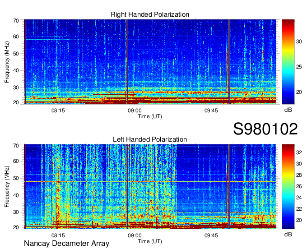This screenshot has width=307, height=249.
Task: Click the 'Left Handed Polarization' title
Action: click(x=150, y=139)
